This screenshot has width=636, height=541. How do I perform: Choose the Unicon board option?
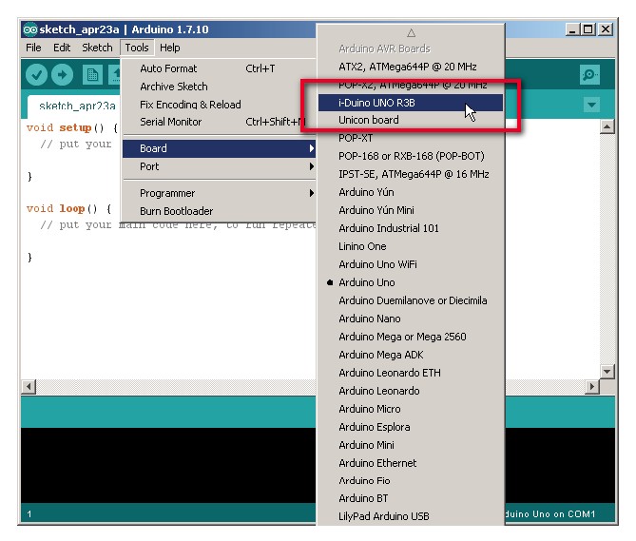click(x=411, y=120)
